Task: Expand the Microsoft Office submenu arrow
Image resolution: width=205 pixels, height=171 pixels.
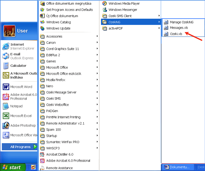Action: coord(97,67)
